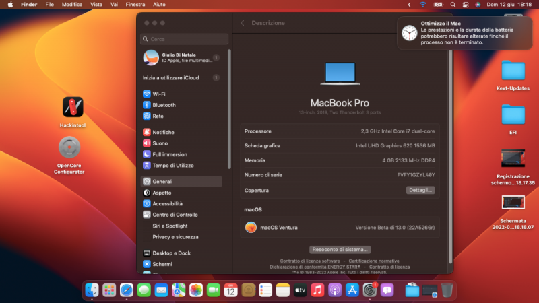This screenshot has height=303, width=539.
Task: Open Photos from the Dock
Action: pyautogui.click(x=196, y=290)
